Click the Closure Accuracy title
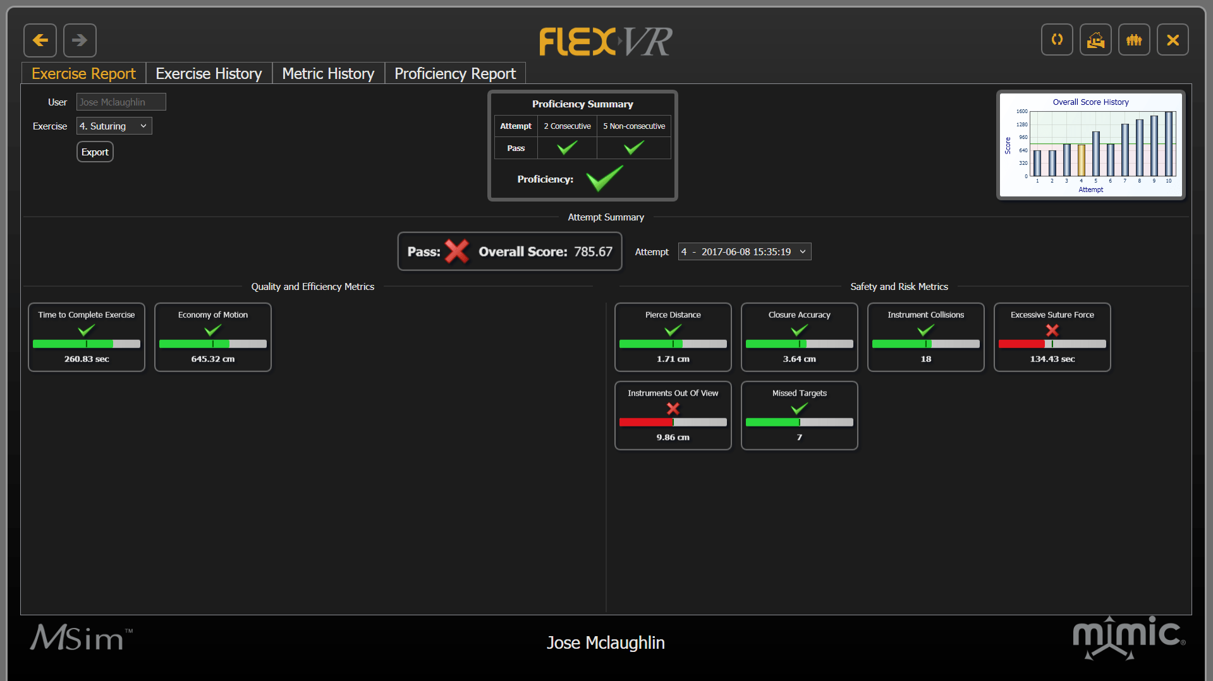Image resolution: width=1213 pixels, height=681 pixels. 800,315
